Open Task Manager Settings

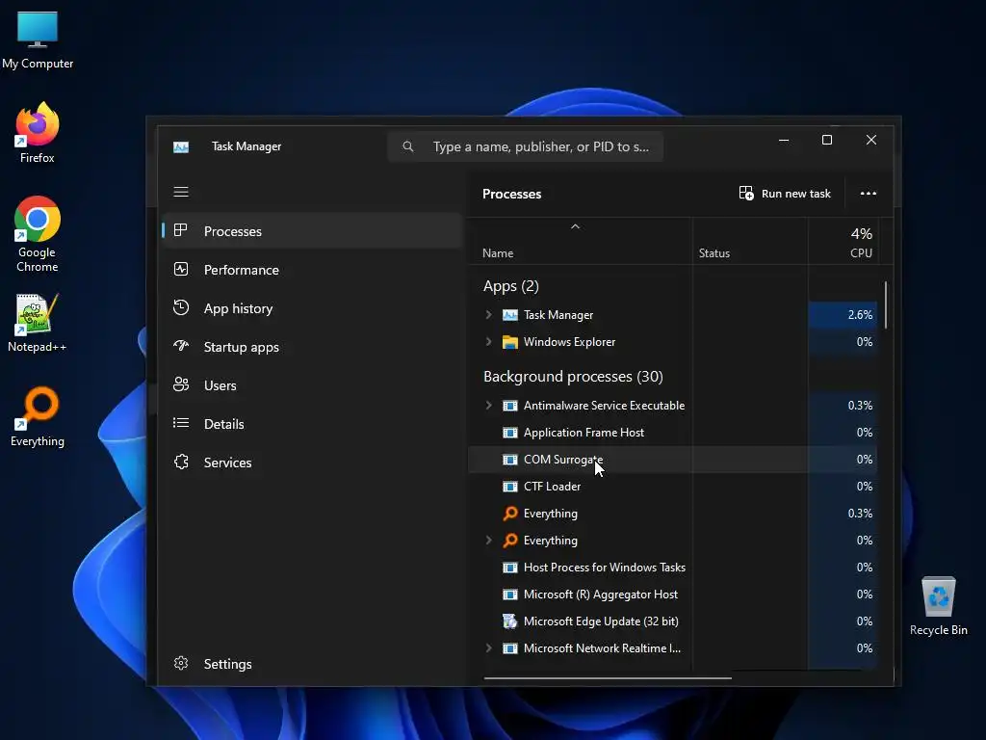313,664
